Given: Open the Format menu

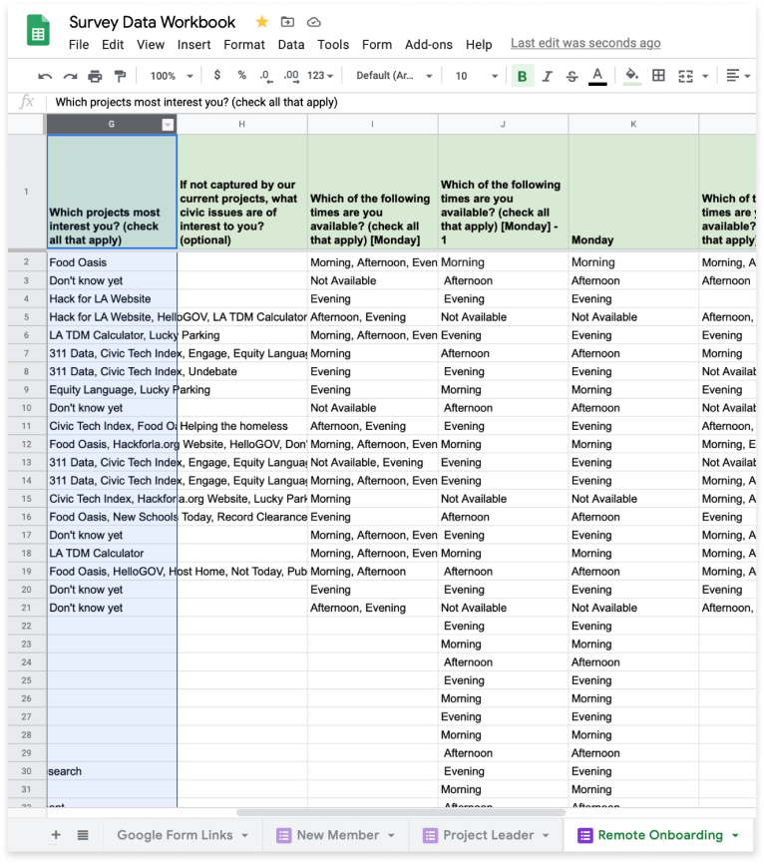Looking at the screenshot, I should pyautogui.click(x=244, y=45).
